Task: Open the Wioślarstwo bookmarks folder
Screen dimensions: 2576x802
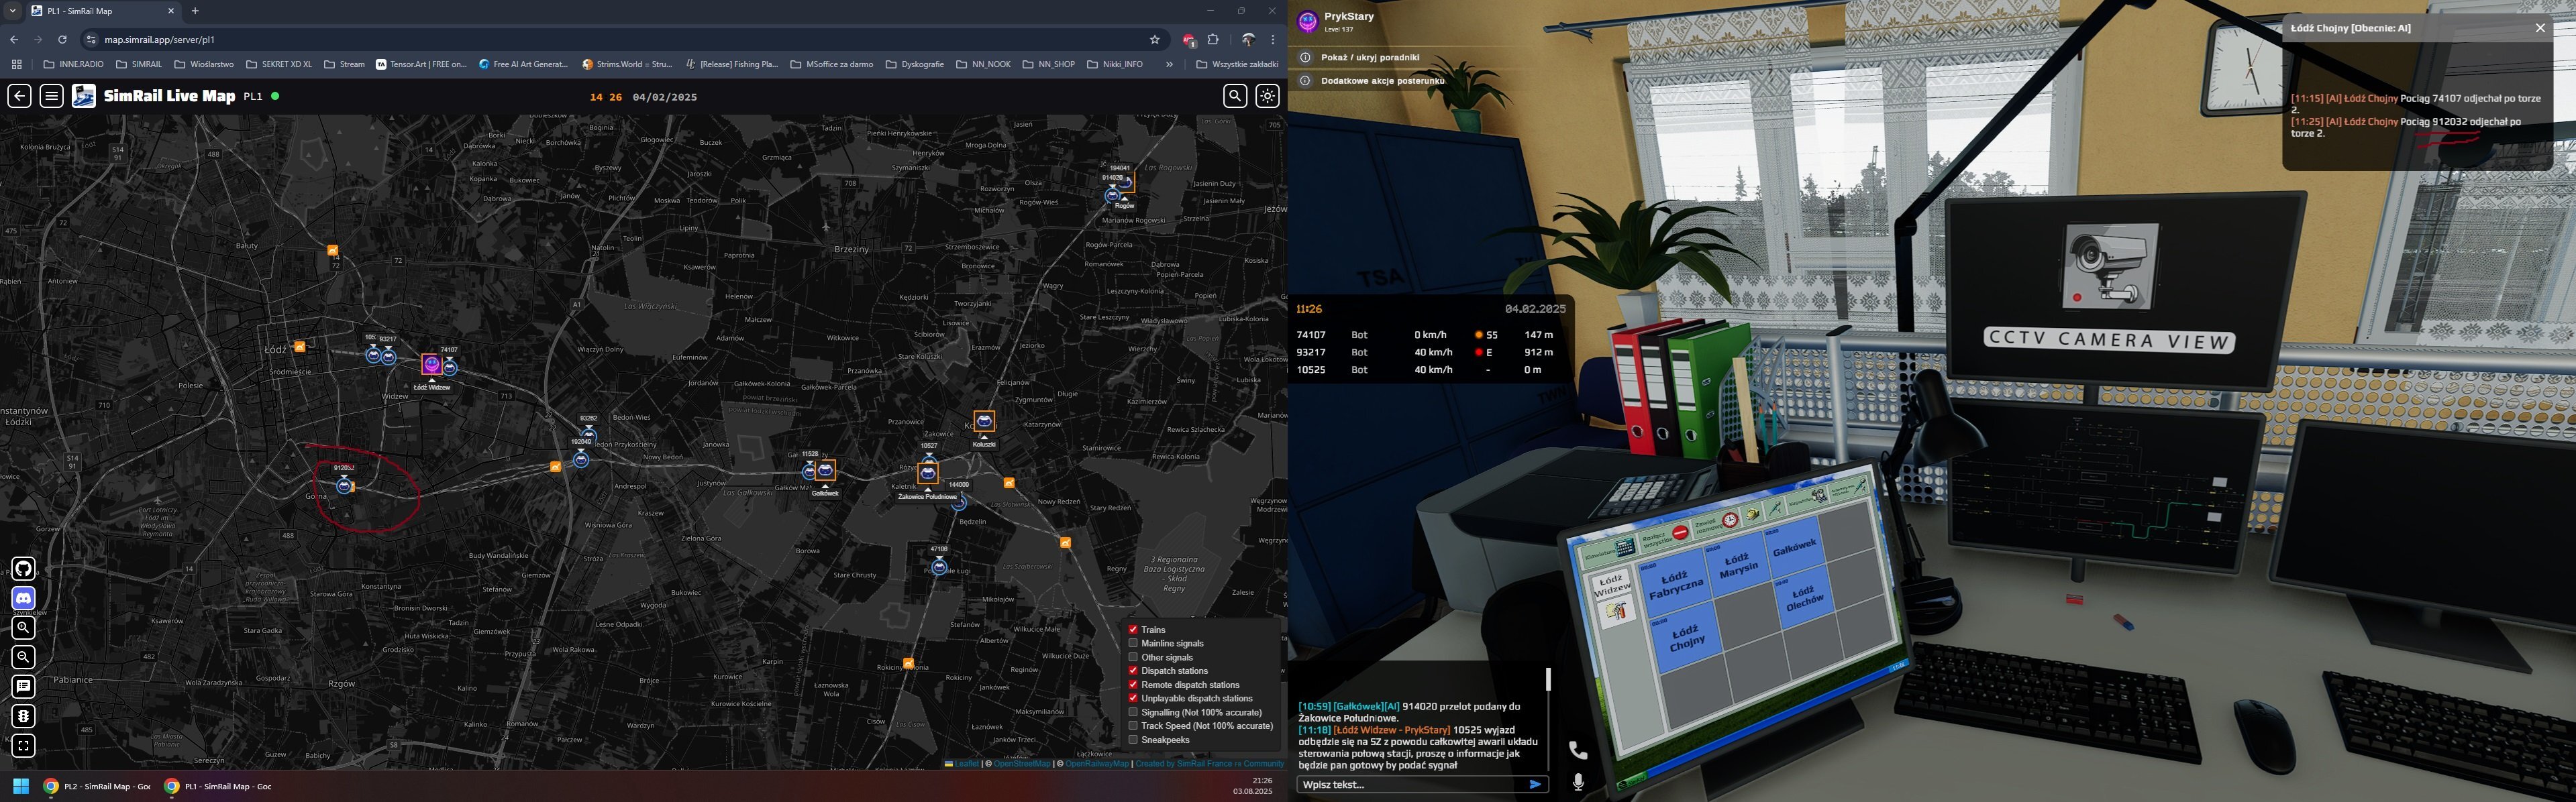Action: 204,64
